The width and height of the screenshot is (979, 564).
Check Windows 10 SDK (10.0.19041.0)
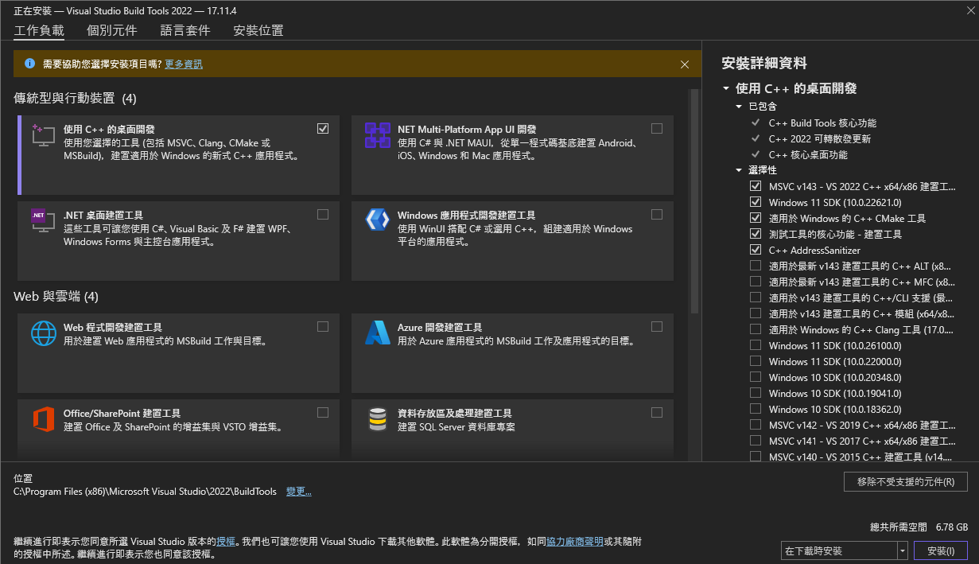pyautogui.click(x=756, y=393)
